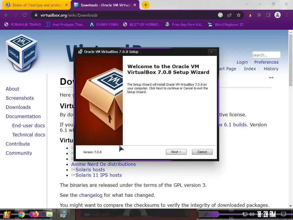Click the page scrollbar up arrow
The image size is (293, 220).
coord(291,32)
